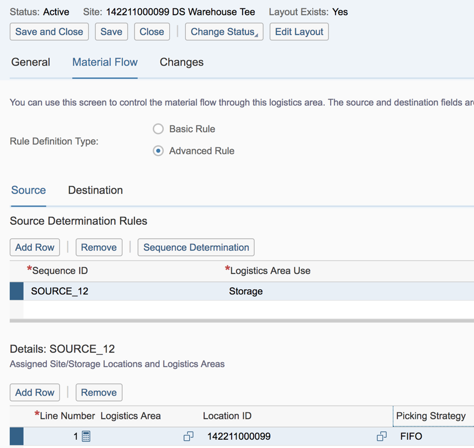Add Row in Details SOURCE_12 section
The height and width of the screenshot is (448, 474).
(35, 392)
